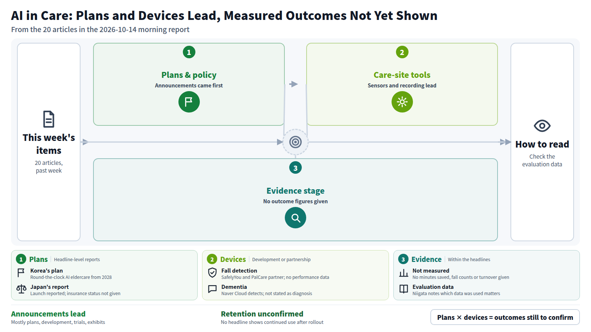Click the open book icon beside Evaluation data
The height and width of the screenshot is (332, 591).
click(x=404, y=289)
